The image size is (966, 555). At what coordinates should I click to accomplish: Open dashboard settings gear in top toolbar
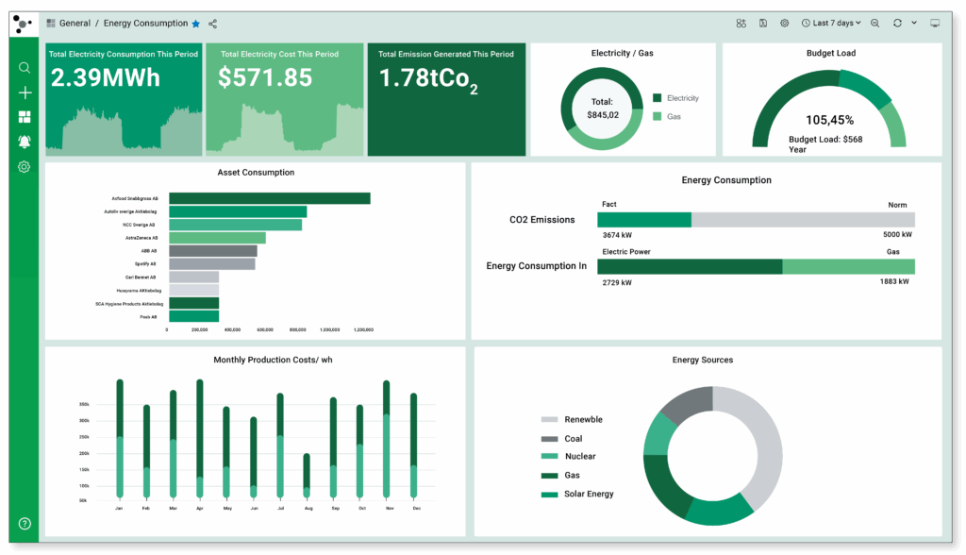(x=784, y=24)
